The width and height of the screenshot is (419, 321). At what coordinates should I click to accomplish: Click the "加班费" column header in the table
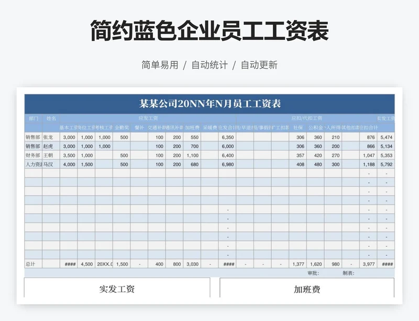coord(192,128)
